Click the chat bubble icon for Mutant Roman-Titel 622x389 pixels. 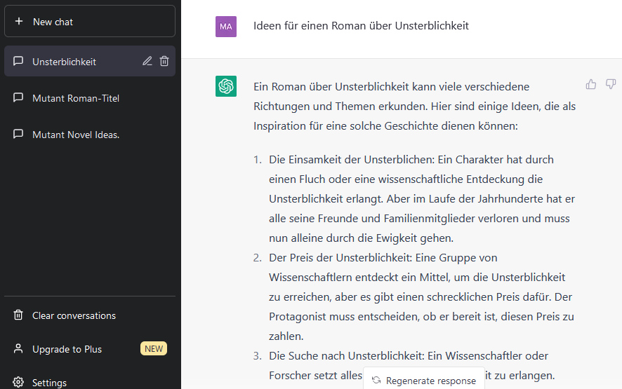(19, 98)
